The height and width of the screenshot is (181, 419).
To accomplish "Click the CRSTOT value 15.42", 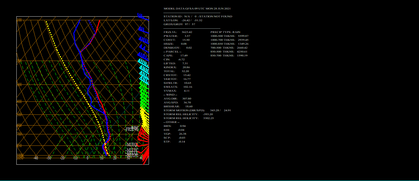I will coord(187,75).
